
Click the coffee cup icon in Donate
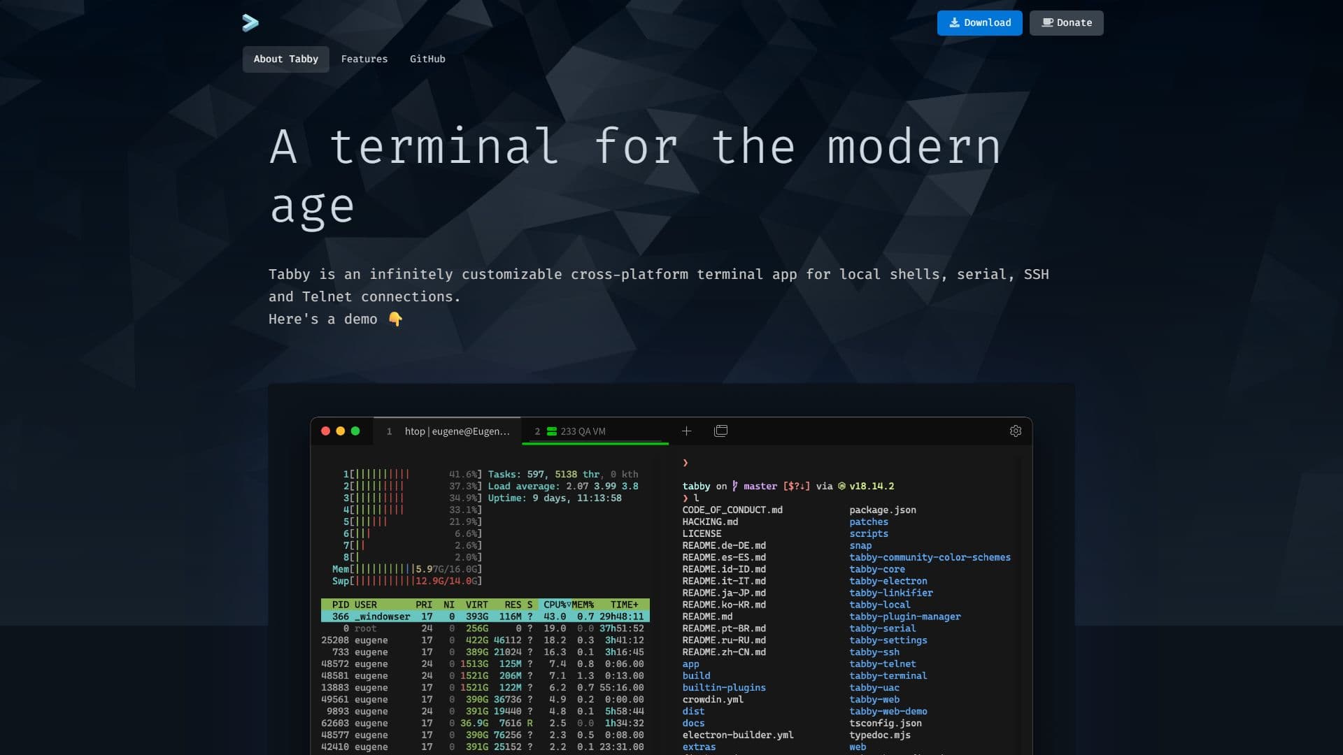[x=1047, y=22]
